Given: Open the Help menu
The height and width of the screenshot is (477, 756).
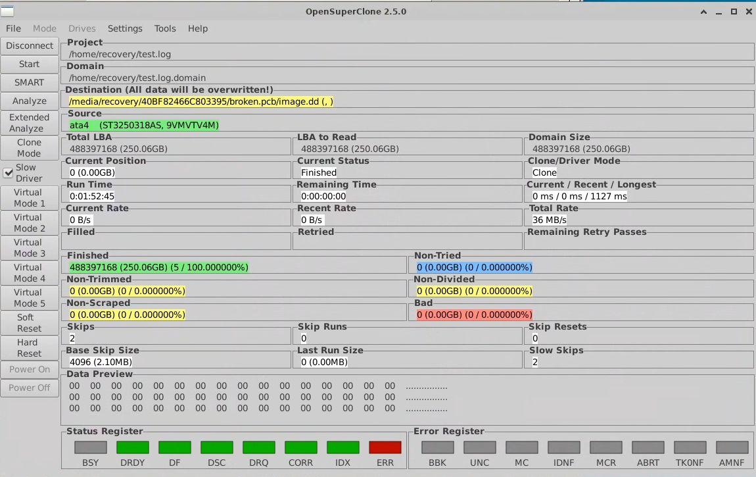Looking at the screenshot, I should pyautogui.click(x=198, y=28).
